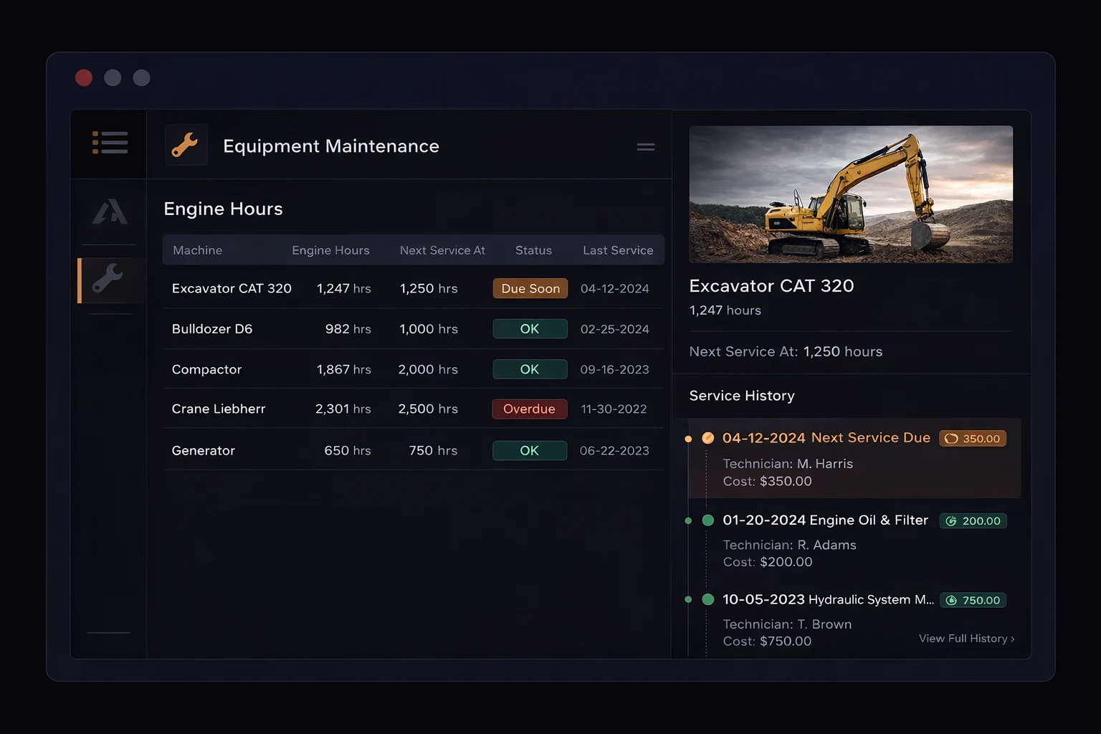Open the sidebar list menu icon

coord(110,143)
